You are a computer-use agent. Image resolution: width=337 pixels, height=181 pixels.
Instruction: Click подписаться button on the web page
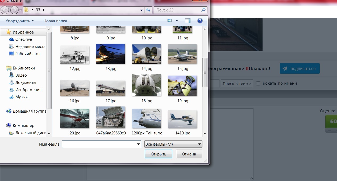(x=299, y=68)
